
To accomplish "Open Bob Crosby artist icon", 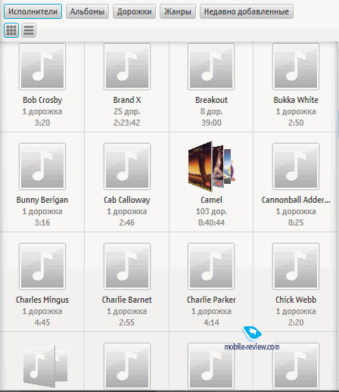I will click(42, 67).
